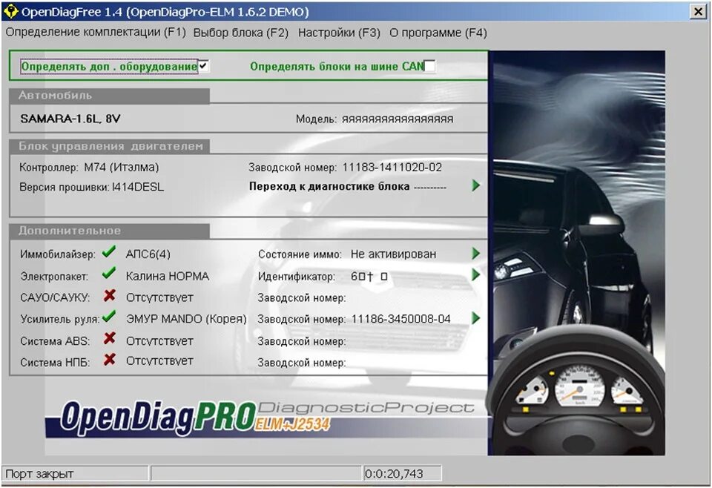Click 'Отсутствует' in the Система НПБ row
Viewport: 712px width, 488px height.
point(159,361)
